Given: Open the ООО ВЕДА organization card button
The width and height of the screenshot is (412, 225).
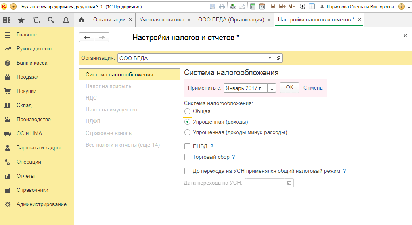Looking at the screenshot, I should click(x=278, y=58).
